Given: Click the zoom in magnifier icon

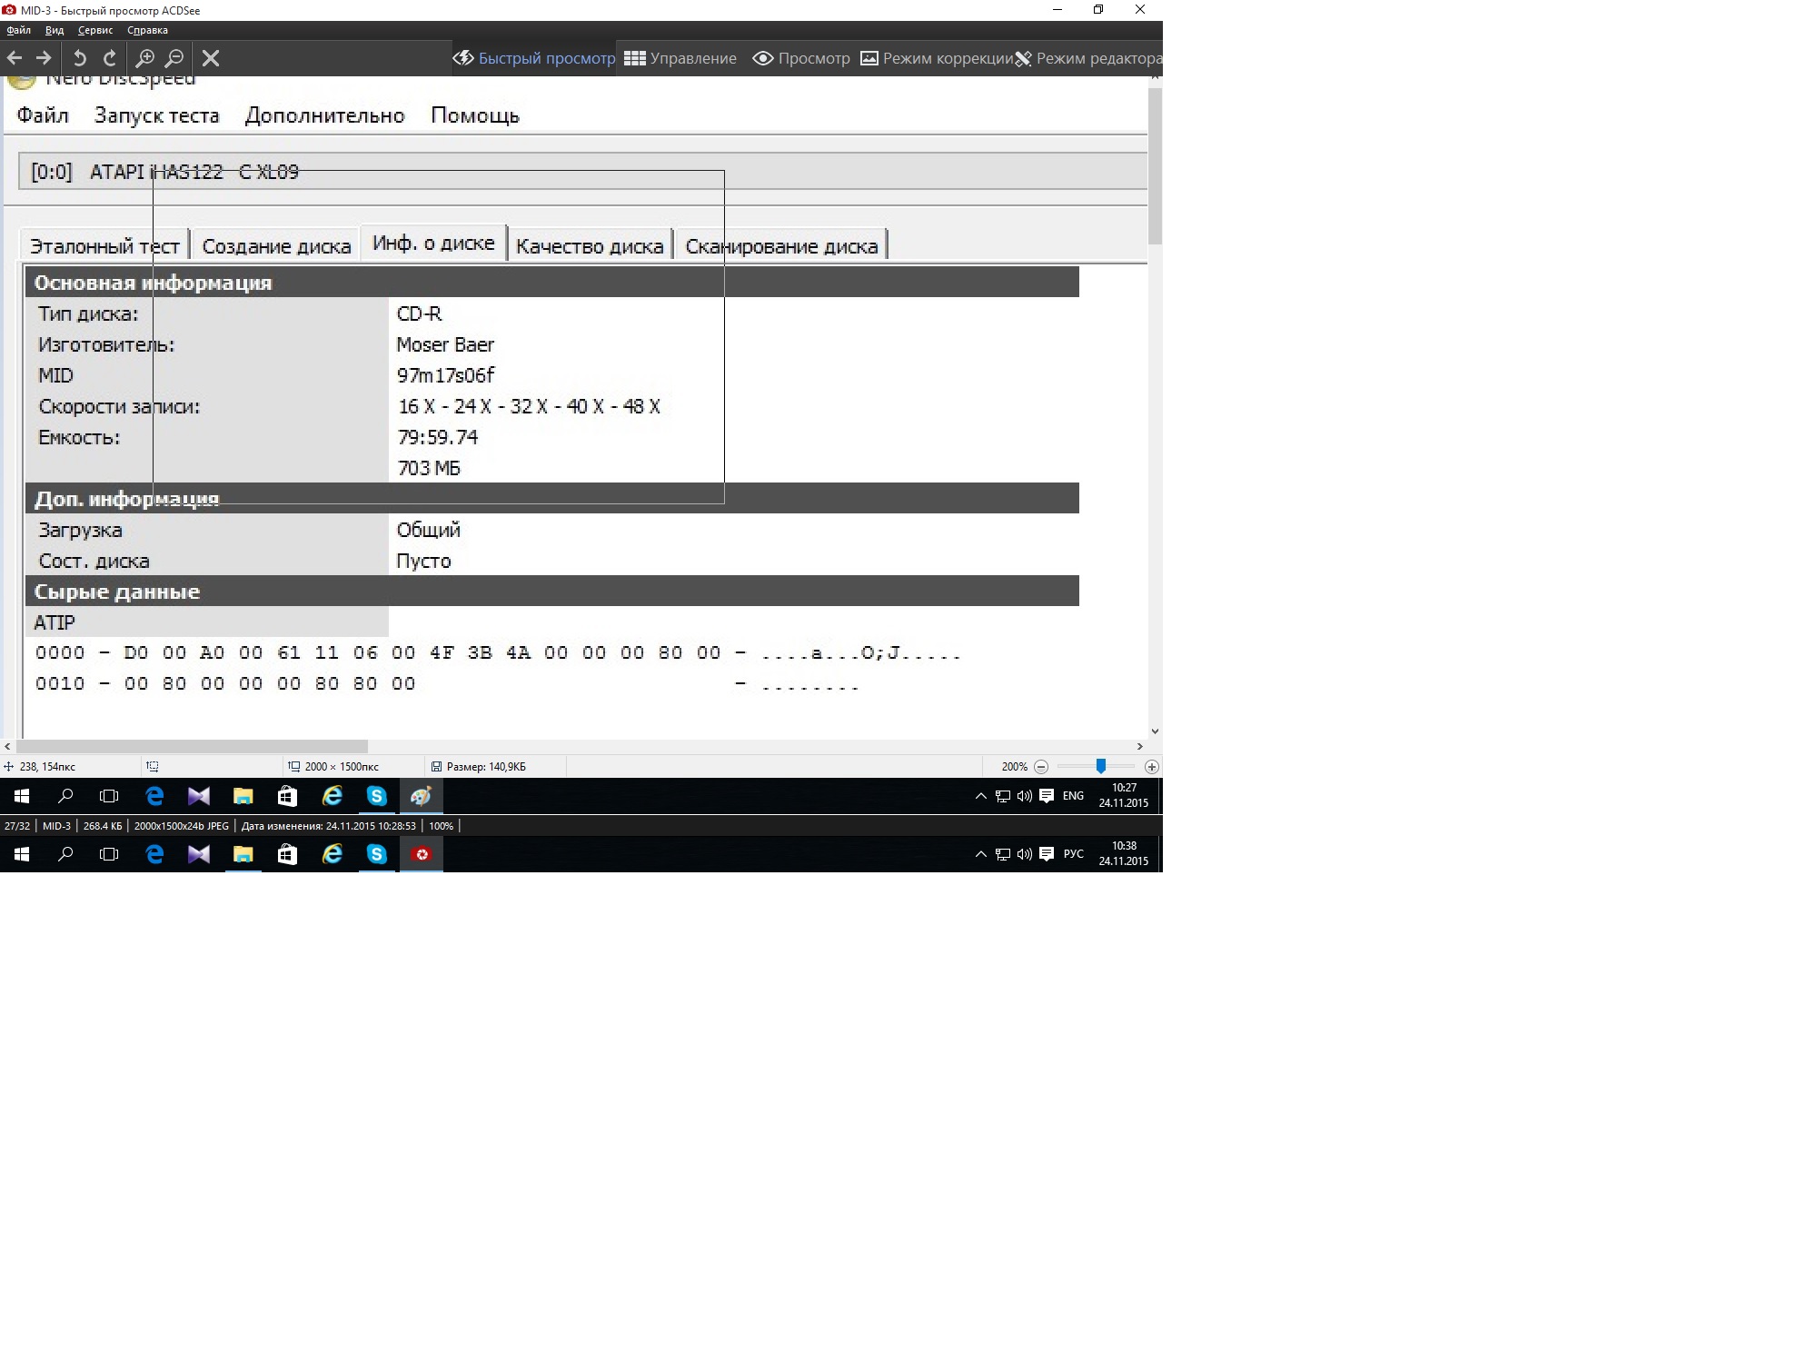Looking at the screenshot, I should (144, 58).
